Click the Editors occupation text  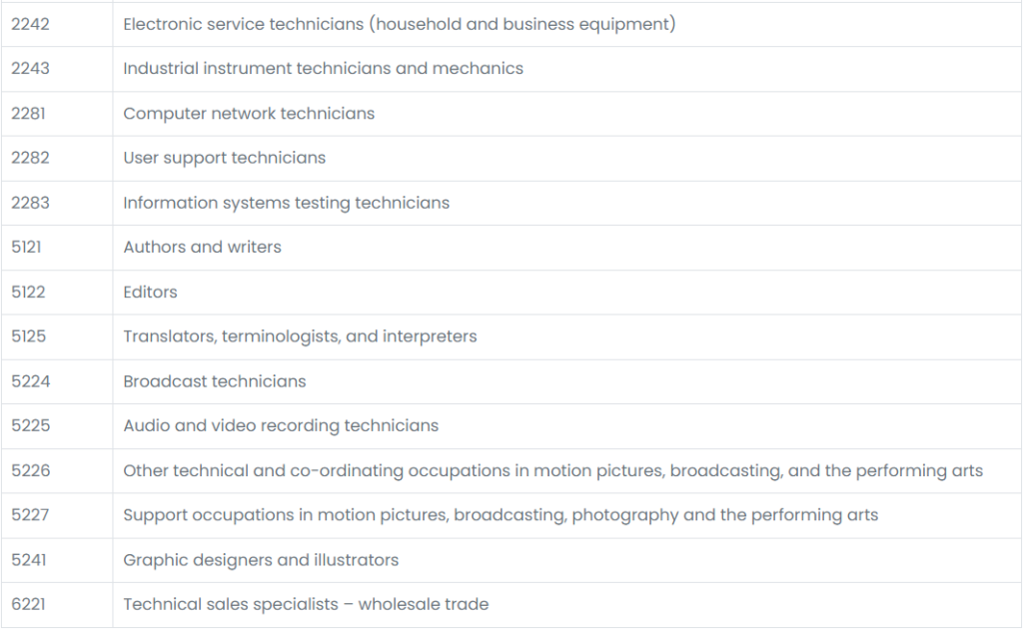[x=150, y=292]
